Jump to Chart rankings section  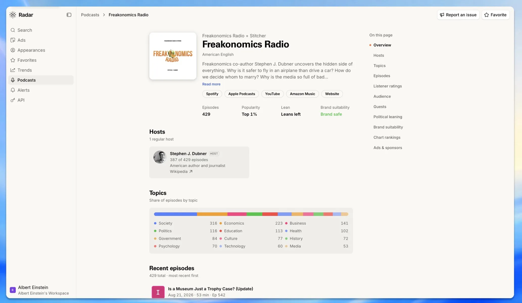click(x=387, y=138)
